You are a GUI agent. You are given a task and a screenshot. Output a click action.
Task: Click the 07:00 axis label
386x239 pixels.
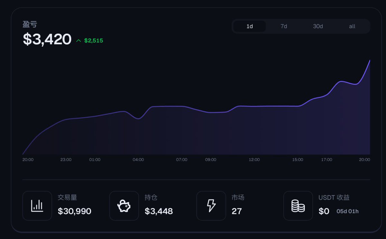coord(182,160)
